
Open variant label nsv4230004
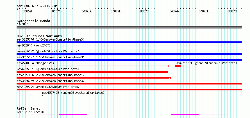[48, 87]
